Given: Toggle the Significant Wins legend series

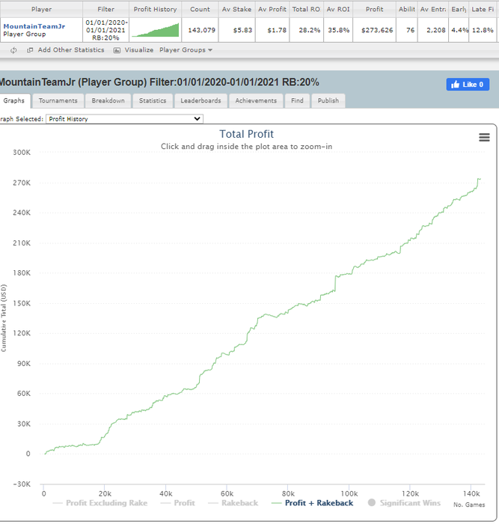Looking at the screenshot, I should [404, 503].
